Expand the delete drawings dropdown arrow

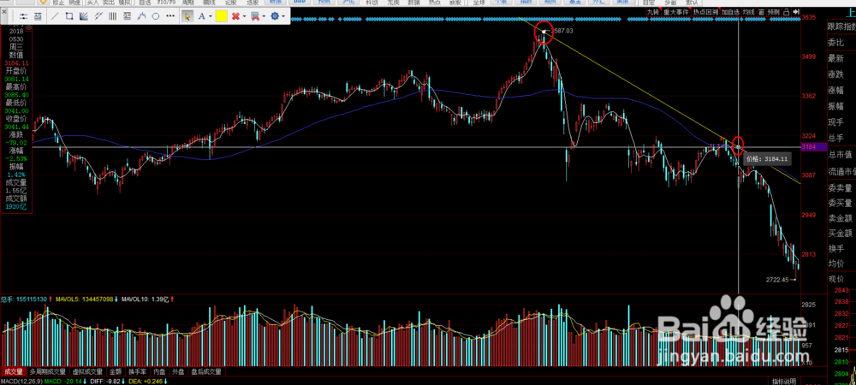pyautogui.click(x=244, y=16)
